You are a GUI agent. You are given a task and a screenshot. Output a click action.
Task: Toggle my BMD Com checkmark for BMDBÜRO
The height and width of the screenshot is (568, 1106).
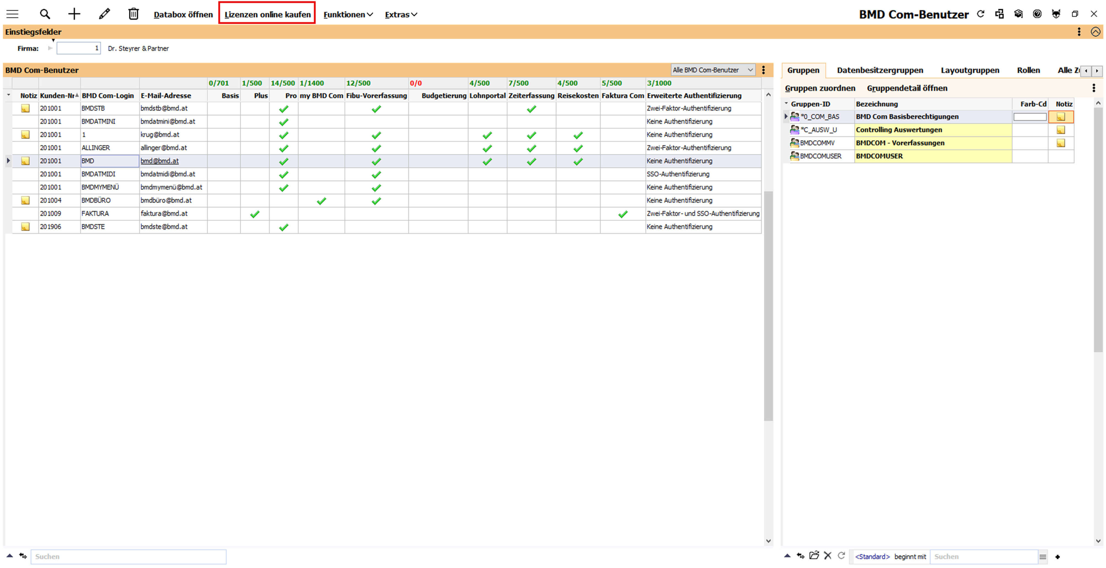(x=321, y=201)
